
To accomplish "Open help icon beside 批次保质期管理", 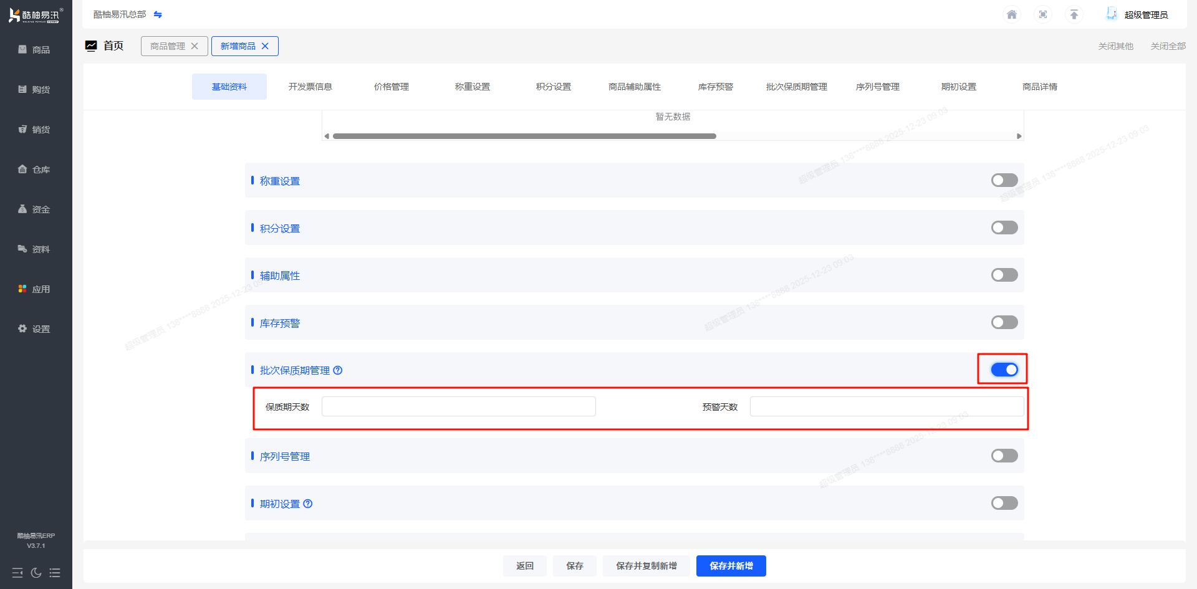I will [x=338, y=370].
